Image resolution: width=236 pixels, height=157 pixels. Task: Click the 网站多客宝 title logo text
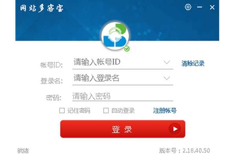tap(42, 8)
